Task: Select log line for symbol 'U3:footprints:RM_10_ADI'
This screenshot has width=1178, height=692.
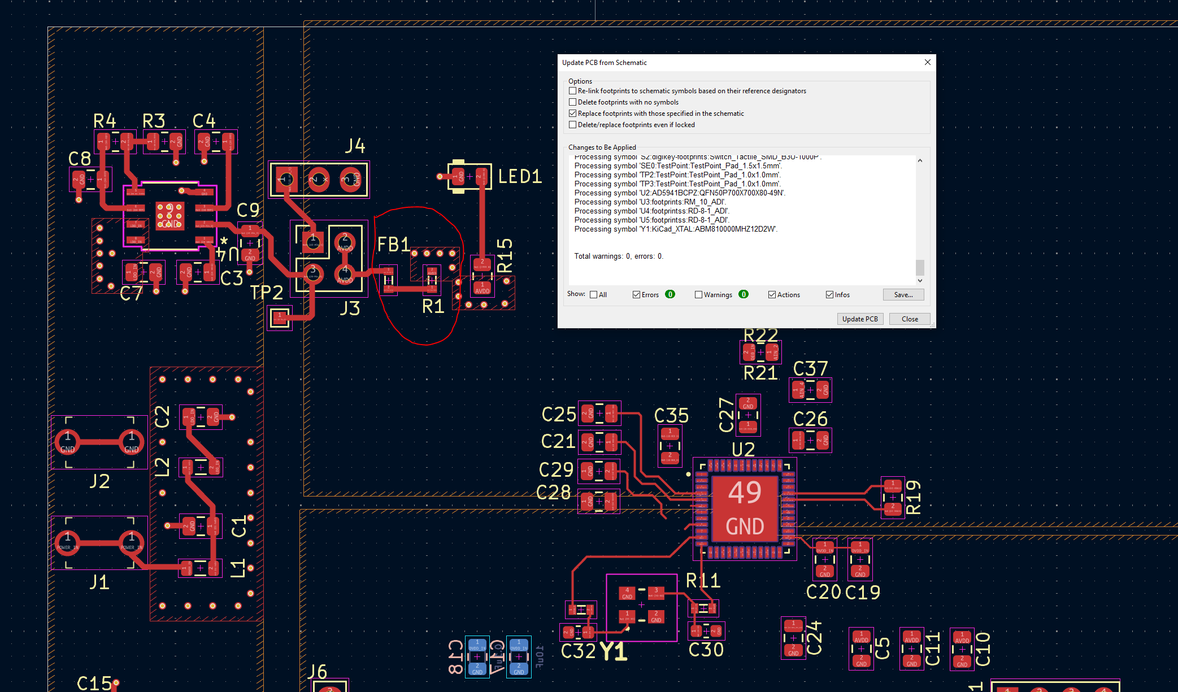Action: [x=650, y=202]
